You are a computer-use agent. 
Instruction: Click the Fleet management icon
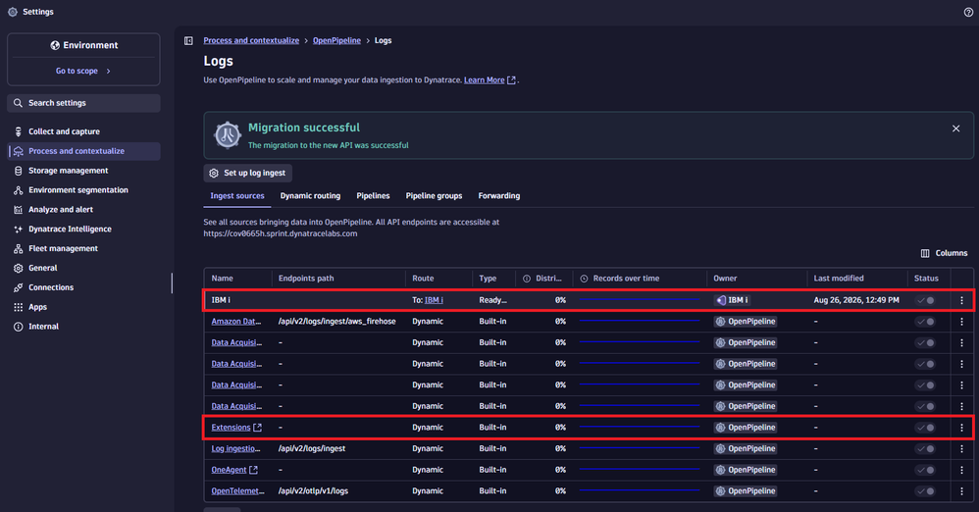[18, 248]
